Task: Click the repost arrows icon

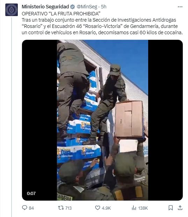Action: (61, 208)
